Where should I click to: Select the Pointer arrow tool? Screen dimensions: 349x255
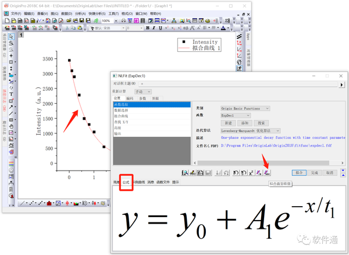click(x=11, y=37)
